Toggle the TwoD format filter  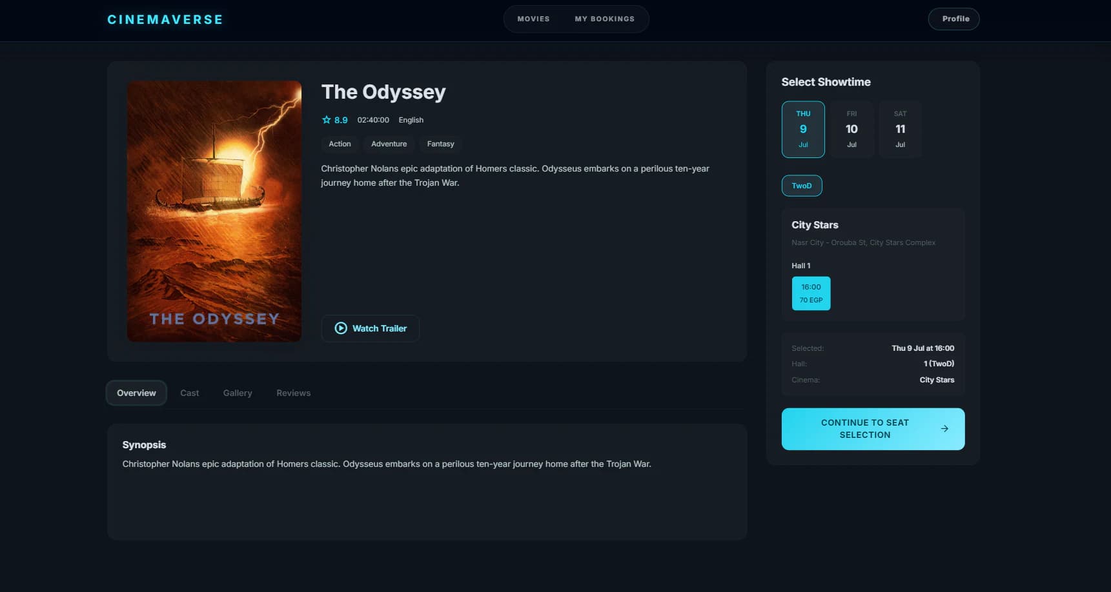pyautogui.click(x=802, y=186)
